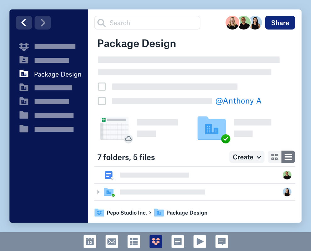Viewport: 311px width, 251px height.
Task: Open the Dropbox home icon in sidebar
Action: pyautogui.click(x=24, y=46)
